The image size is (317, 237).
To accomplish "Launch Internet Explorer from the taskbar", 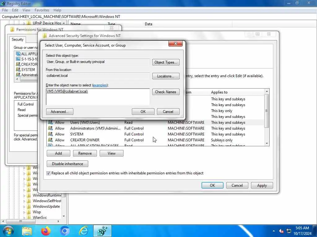I will pyautogui.click(x=84, y=231).
